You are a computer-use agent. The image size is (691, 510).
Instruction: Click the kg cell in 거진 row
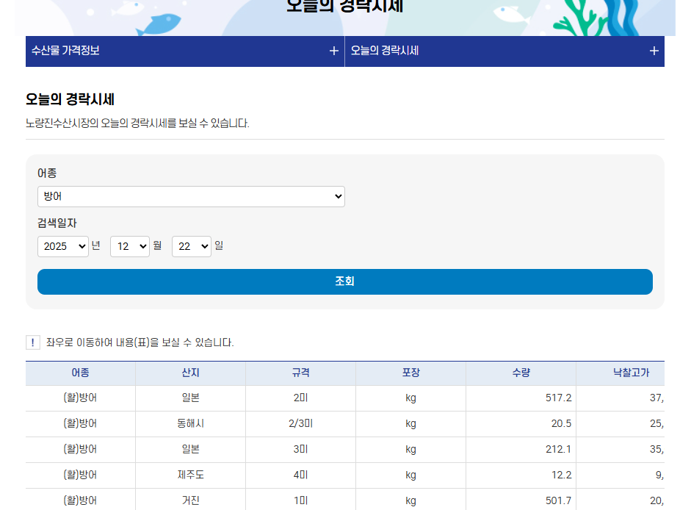coord(410,500)
